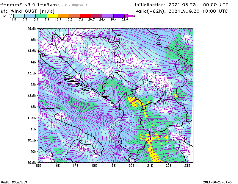238x184 pixels.
Task: Click the 42.5N latitude label
Action: pos(32,96)
